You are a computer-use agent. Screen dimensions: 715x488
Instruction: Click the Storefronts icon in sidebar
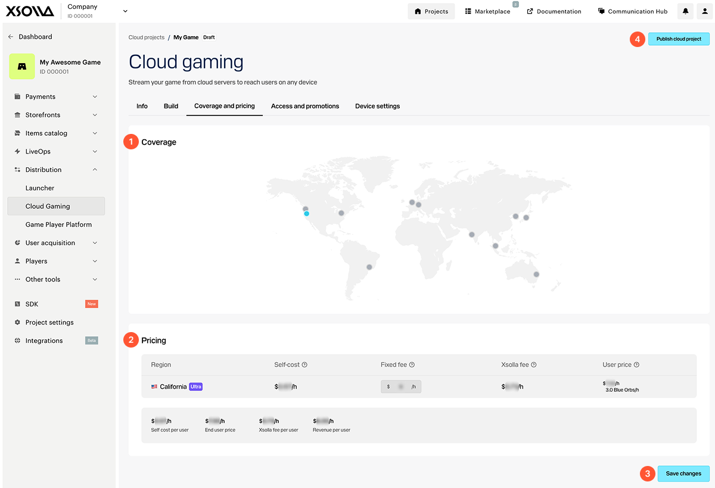tap(17, 115)
